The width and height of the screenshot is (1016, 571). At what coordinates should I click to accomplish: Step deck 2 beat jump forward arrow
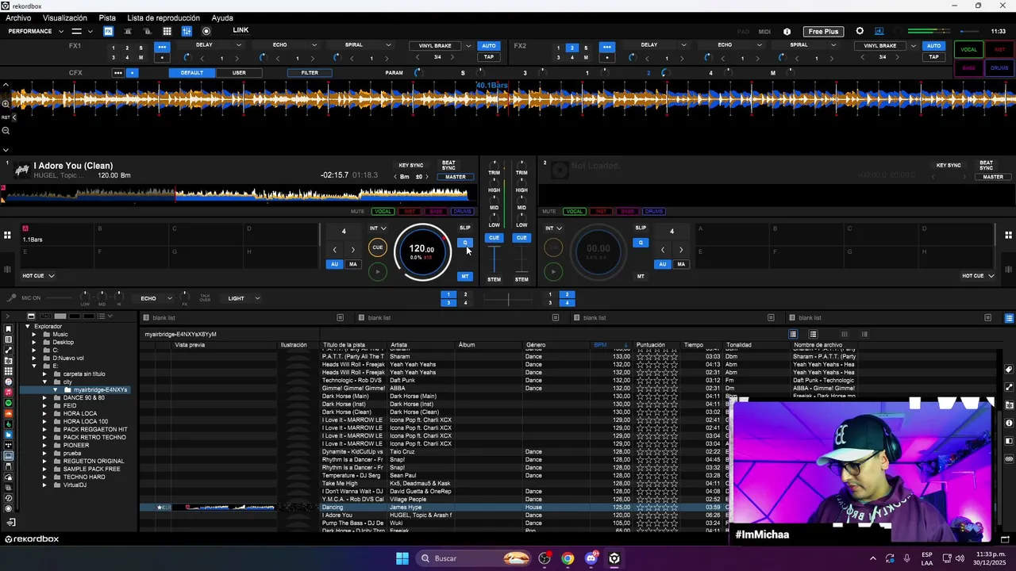[681, 250]
